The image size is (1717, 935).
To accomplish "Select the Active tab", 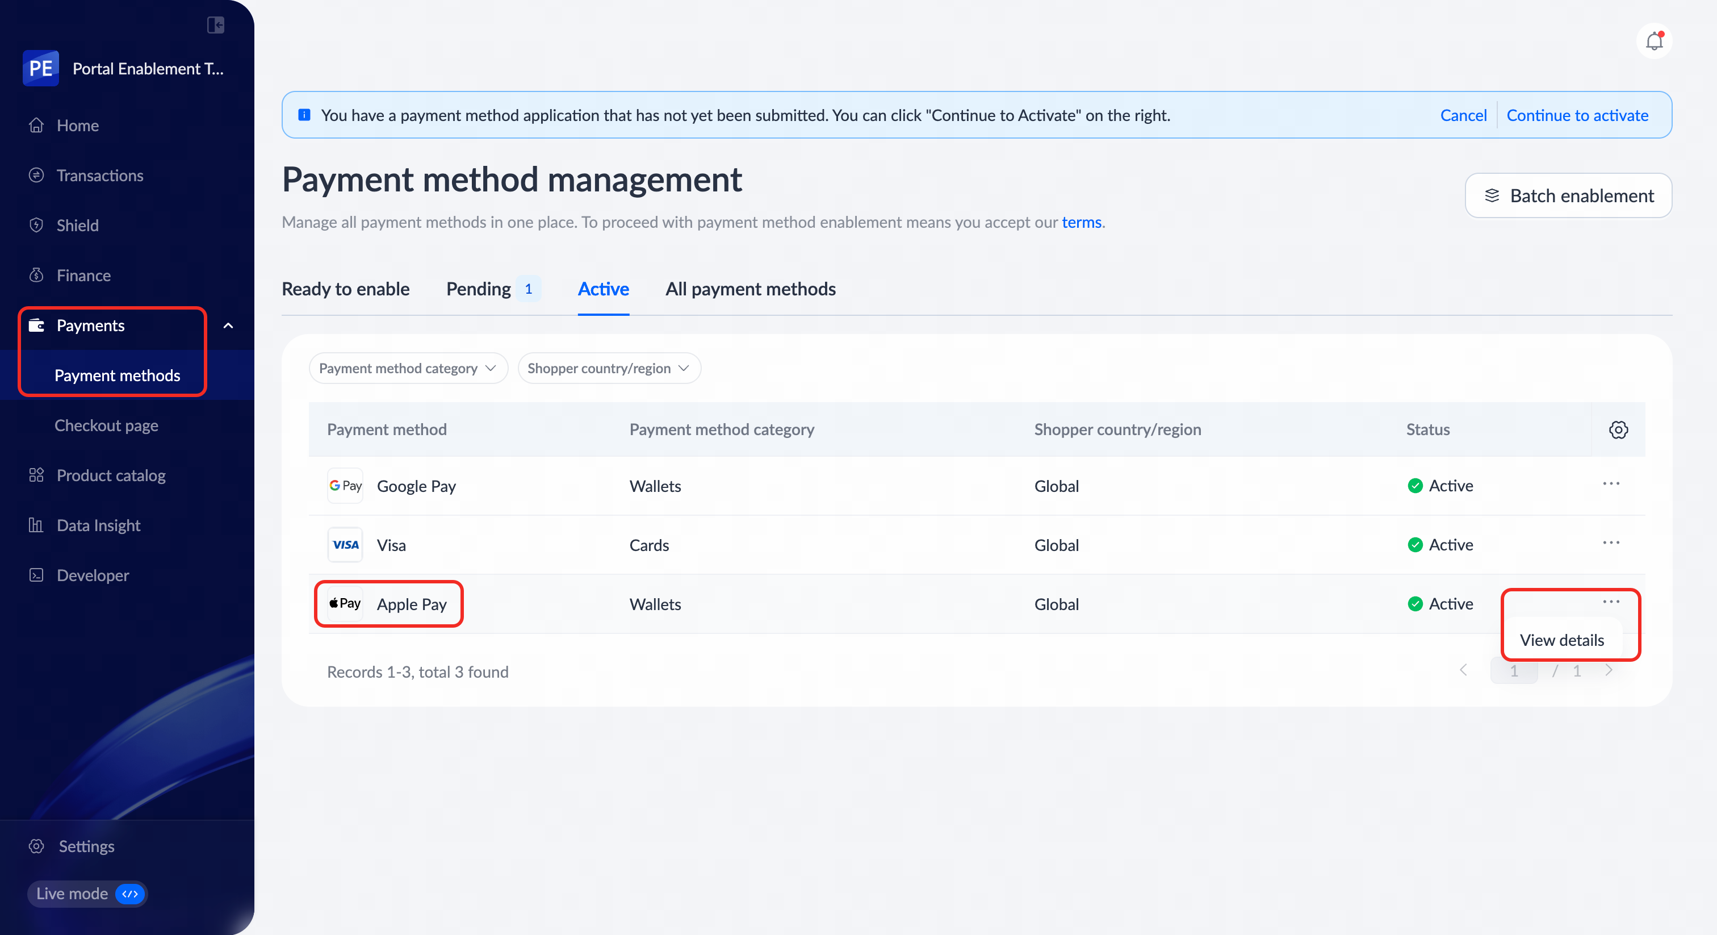I will (603, 290).
